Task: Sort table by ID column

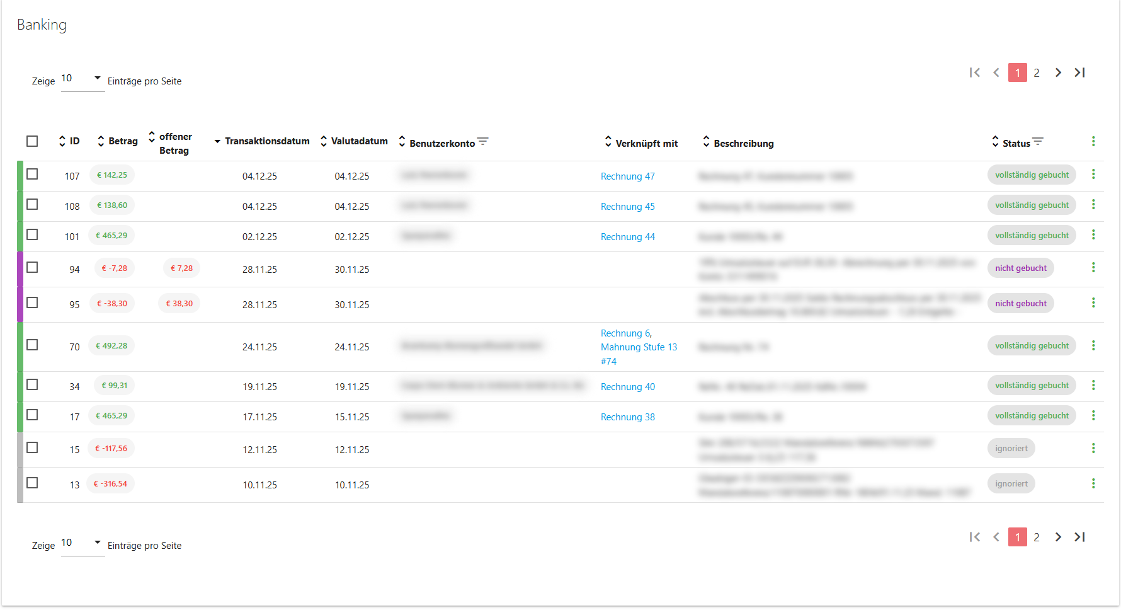Action: (x=74, y=141)
